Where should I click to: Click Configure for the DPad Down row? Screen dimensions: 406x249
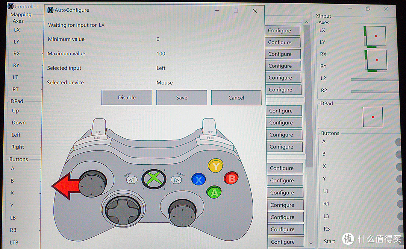[284, 123]
